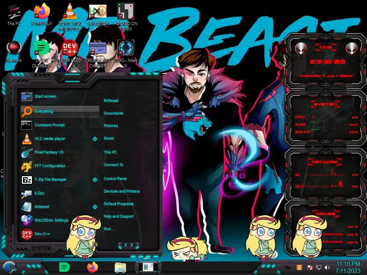
Task: Click the red TIME widget clock display
Action: pos(327,62)
